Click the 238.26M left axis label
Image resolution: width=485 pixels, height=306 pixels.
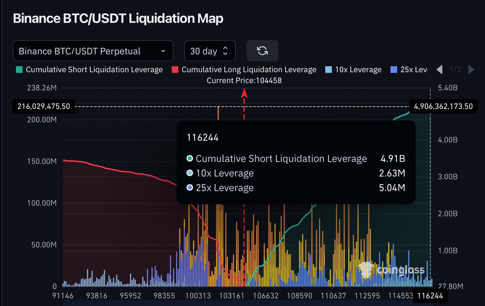tap(42, 88)
